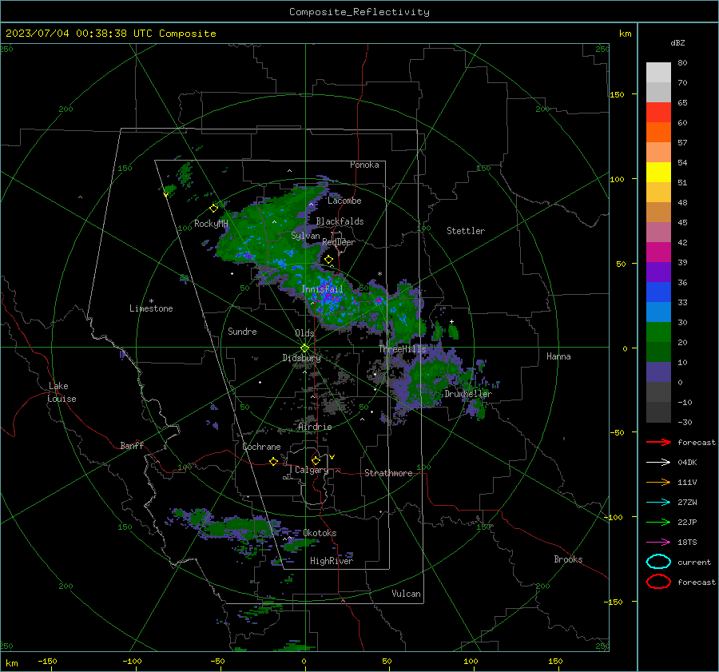Click the Sylvan label on the map

tap(305, 236)
